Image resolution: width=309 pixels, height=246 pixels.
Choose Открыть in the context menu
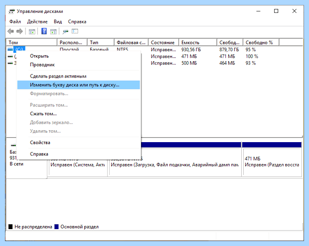coord(79,56)
